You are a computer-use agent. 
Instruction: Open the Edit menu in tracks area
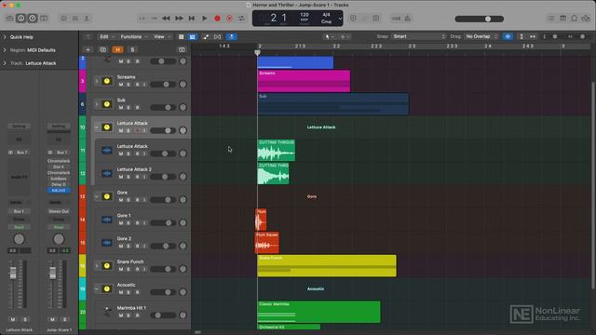[107, 37]
